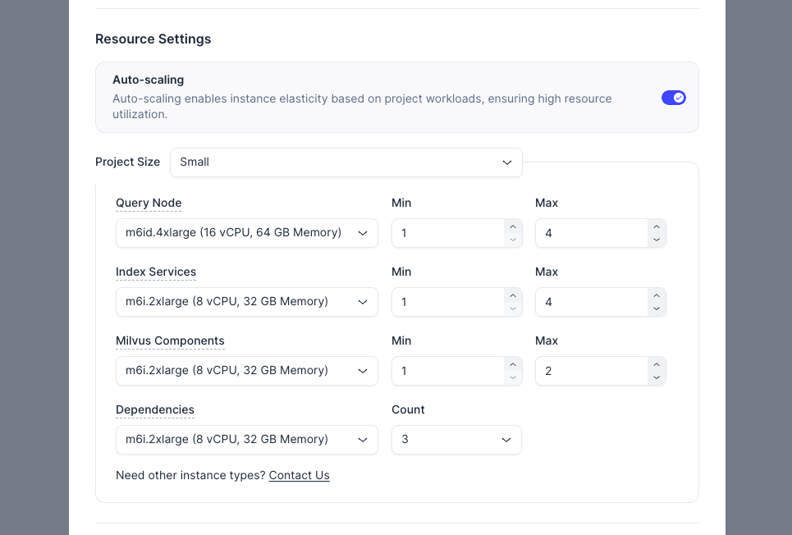Increase Query Node Min value
This screenshot has width=792, height=535.
coord(513,226)
